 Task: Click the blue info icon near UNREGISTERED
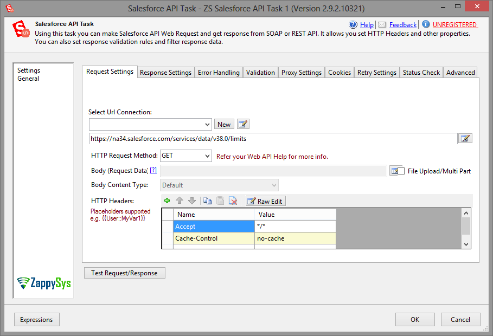(426, 24)
